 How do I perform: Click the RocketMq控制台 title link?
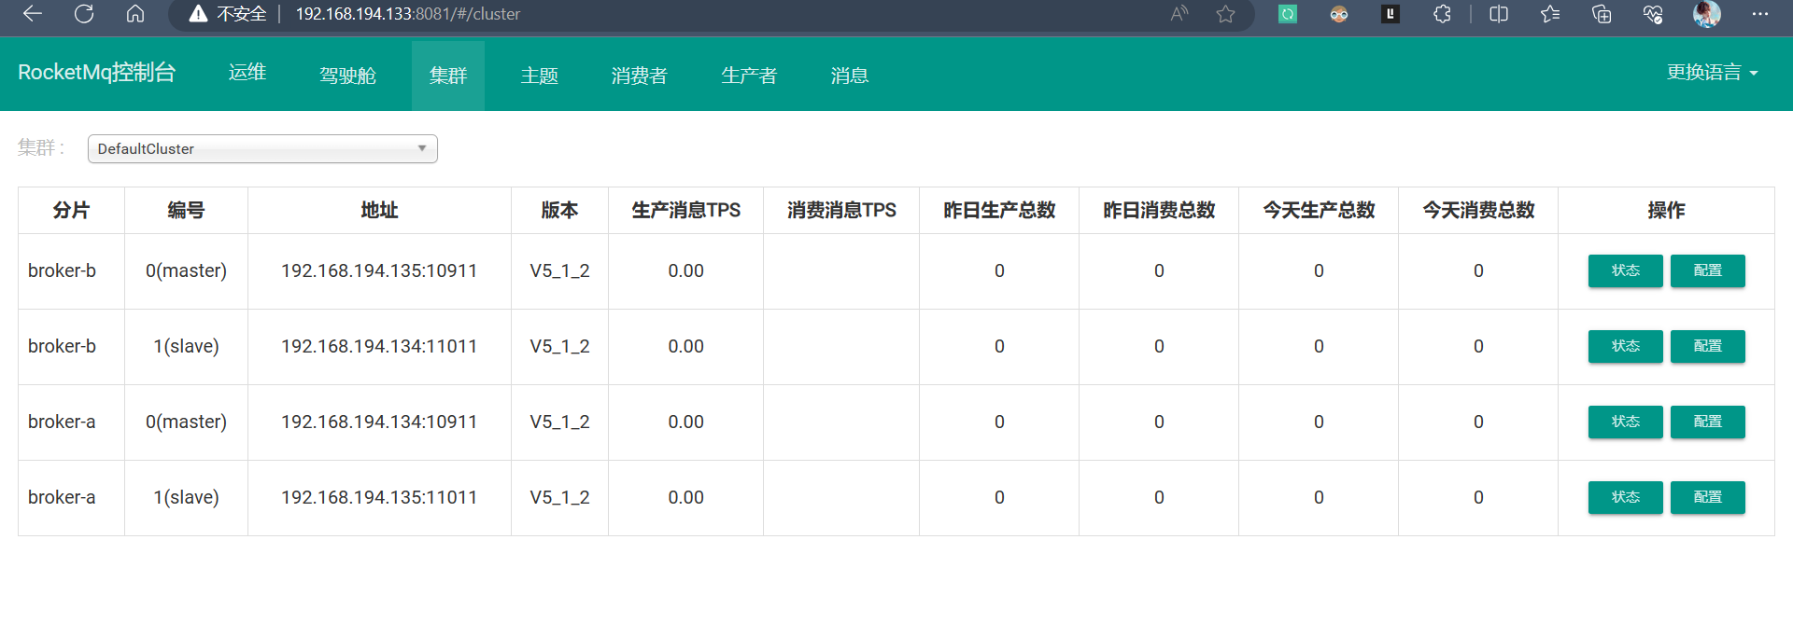tap(96, 73)
